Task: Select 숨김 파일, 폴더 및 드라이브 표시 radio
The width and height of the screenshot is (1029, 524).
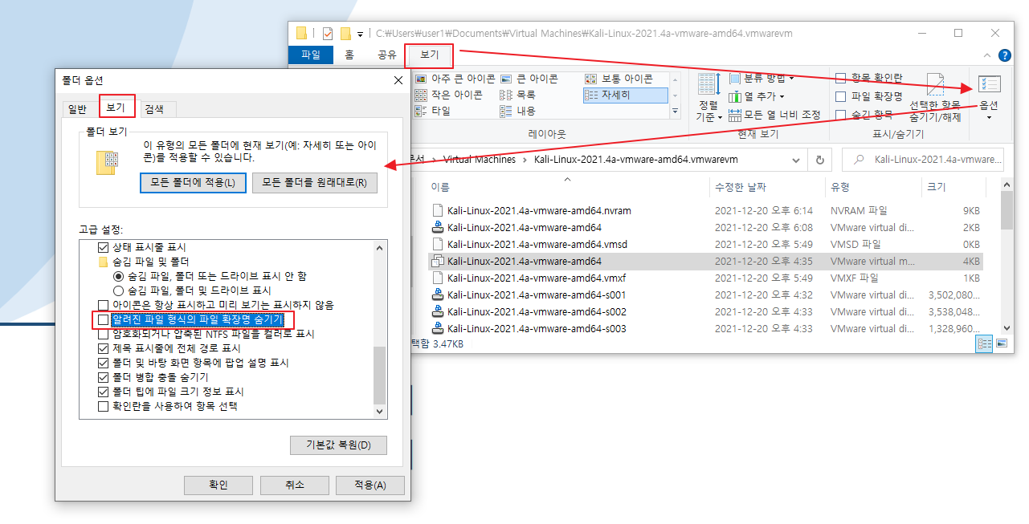Action: pos(118,290)
